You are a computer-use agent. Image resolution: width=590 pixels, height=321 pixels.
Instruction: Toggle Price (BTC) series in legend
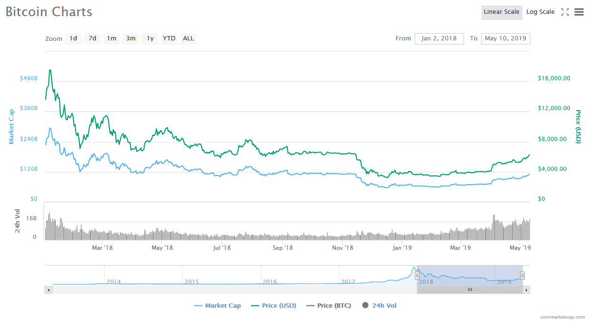tap(329, 306)
